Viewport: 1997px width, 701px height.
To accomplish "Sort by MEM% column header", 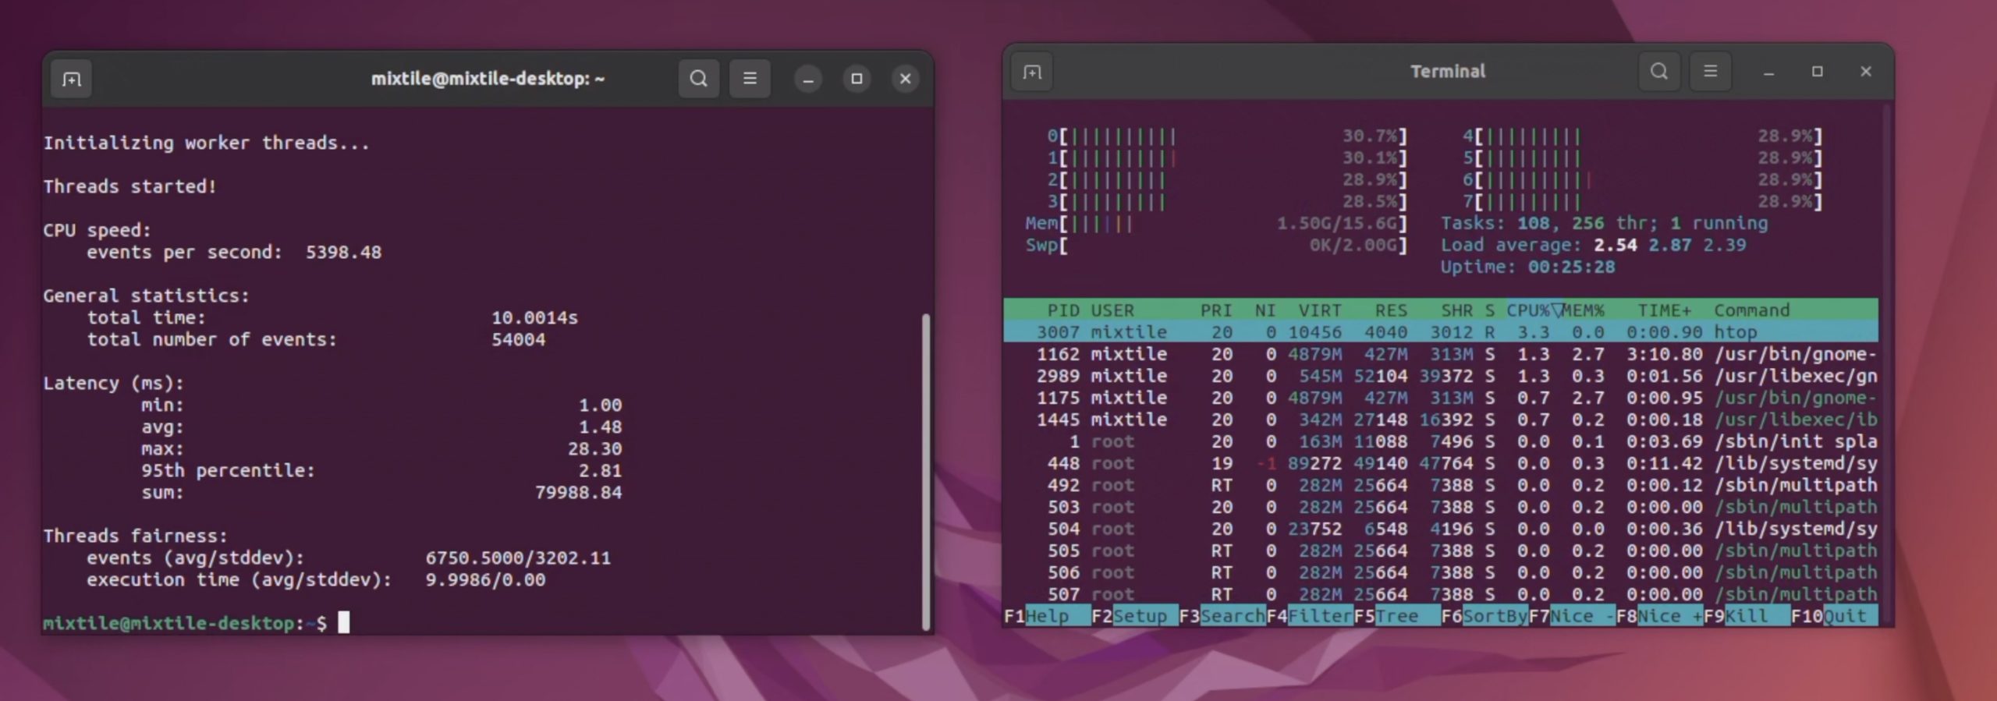I will pos(1584,310).
